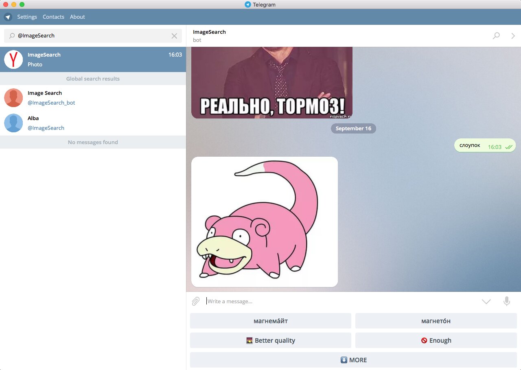Click the MORE button
Image resolution: width=521 pixels, height=370 pixels.
(353, 360)
